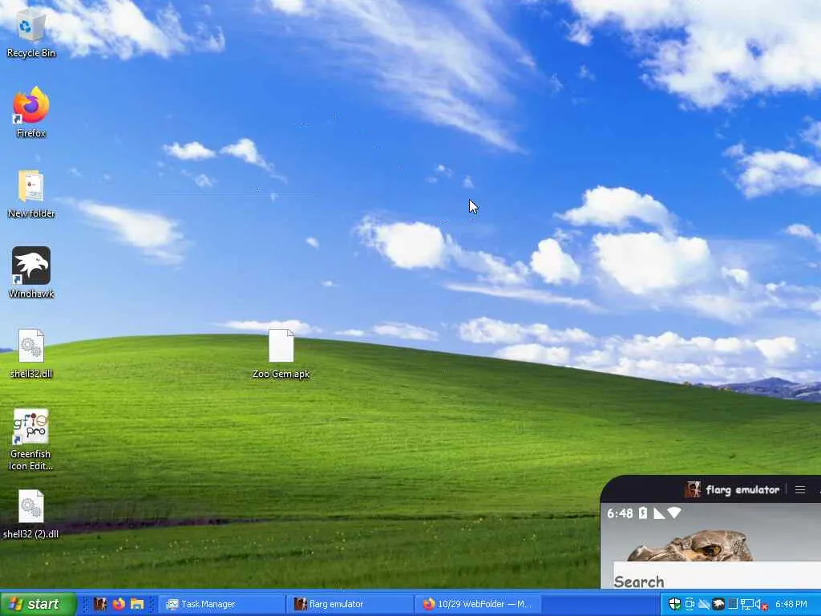Open the OneDrive cloud tray icon
821x616 pixels.
[704, 604]
